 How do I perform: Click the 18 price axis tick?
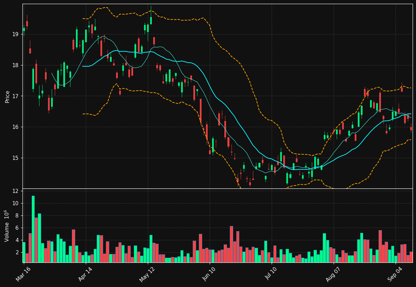(x=15, y=65)
